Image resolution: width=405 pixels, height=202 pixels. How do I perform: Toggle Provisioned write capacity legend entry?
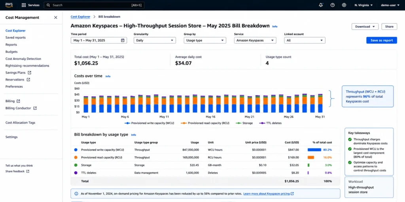(149, 123)
